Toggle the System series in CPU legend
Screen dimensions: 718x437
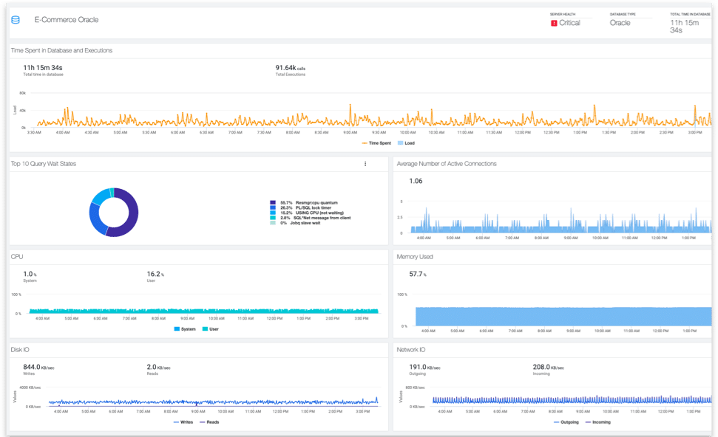coord(185,329)
